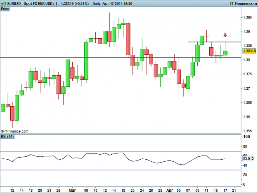Click the tall green candle on Mar 06
This screenshot has height=193, width=258.
(x=86, y=60)
